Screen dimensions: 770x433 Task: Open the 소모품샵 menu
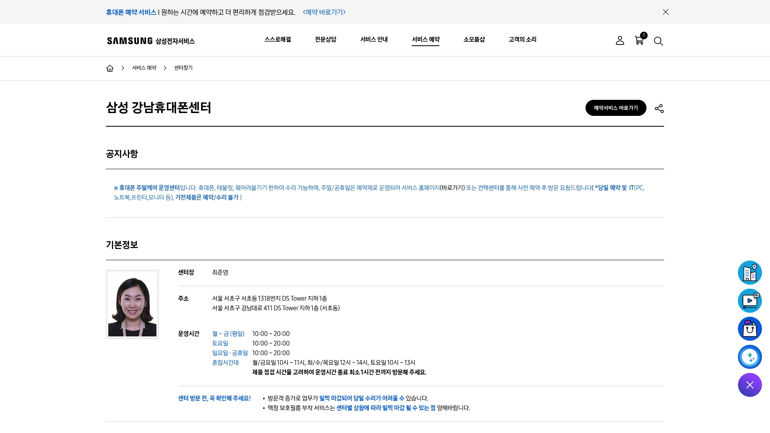[x=474, y=39]
